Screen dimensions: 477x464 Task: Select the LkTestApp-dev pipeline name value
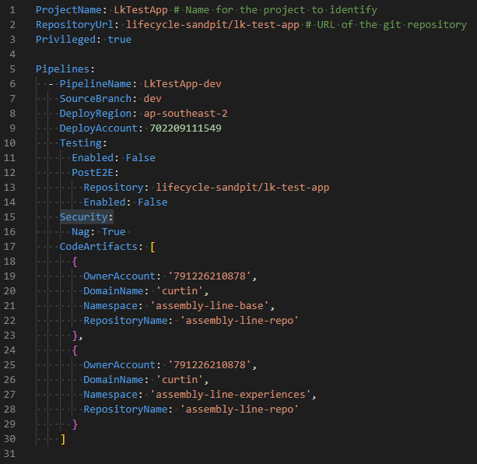[x=183, y=84]
